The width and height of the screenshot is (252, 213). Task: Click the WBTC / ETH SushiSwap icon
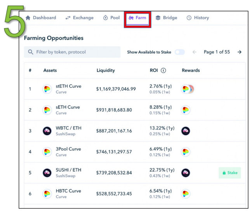coord(47,131)
